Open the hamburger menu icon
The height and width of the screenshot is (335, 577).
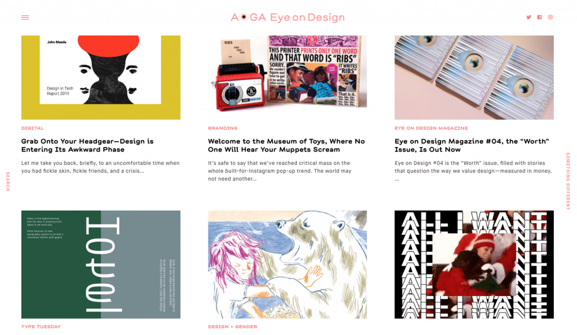click(x=25, y=17)
